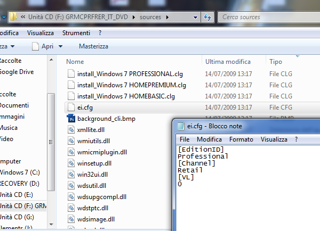Open the address bar history dropdown

pyautogui.click(x=195, y=18)
